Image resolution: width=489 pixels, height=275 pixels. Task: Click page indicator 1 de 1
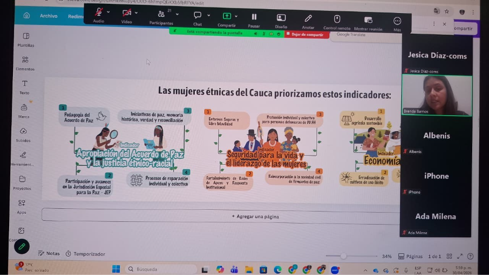(x=434, y=257)
